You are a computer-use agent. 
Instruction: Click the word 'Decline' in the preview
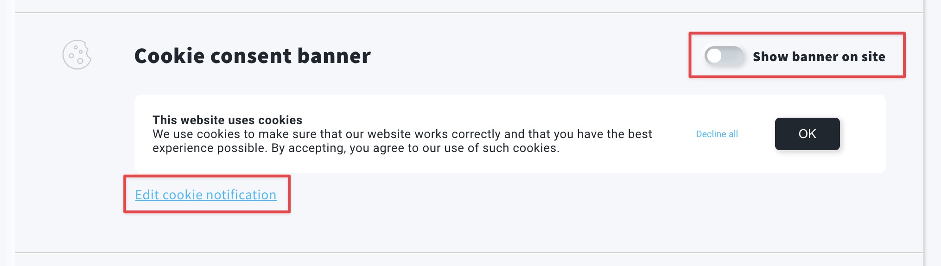pos(711,134)
